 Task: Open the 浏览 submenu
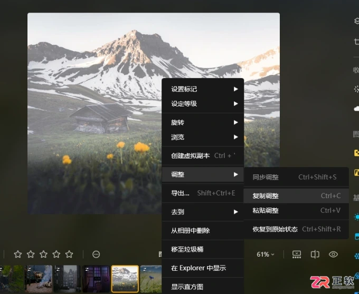tap(203, 137)
